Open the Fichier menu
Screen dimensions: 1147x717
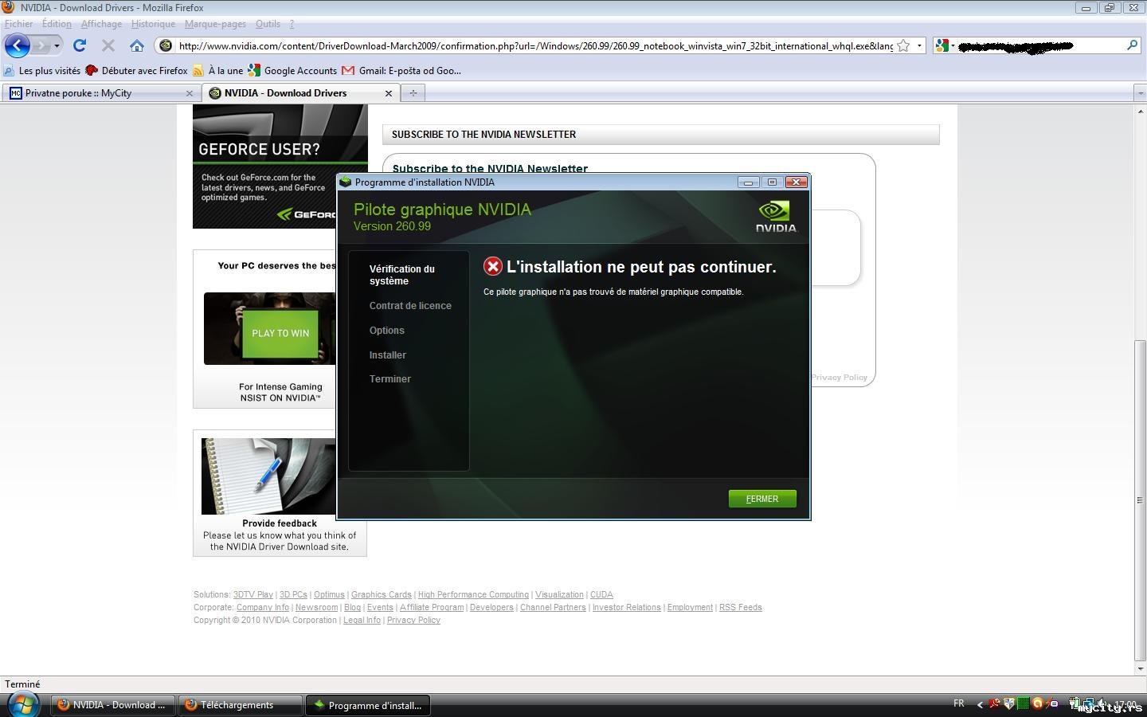click(x=19, y=24)
